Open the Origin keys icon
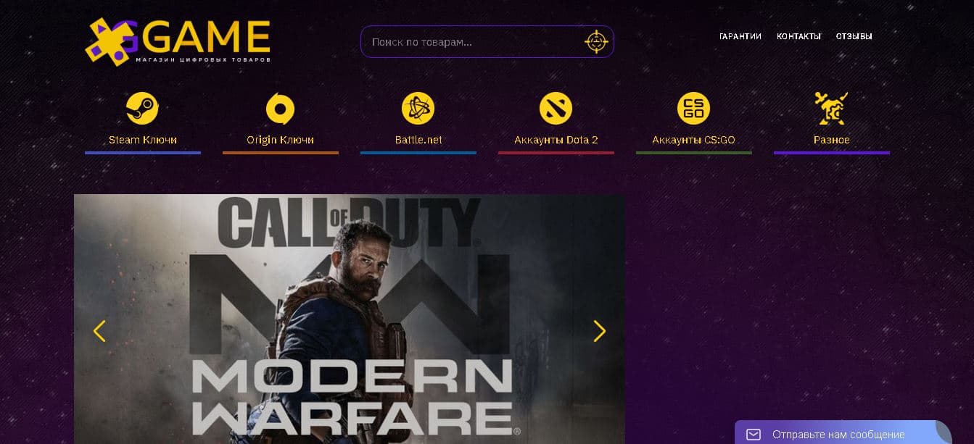 coord(280,109)
